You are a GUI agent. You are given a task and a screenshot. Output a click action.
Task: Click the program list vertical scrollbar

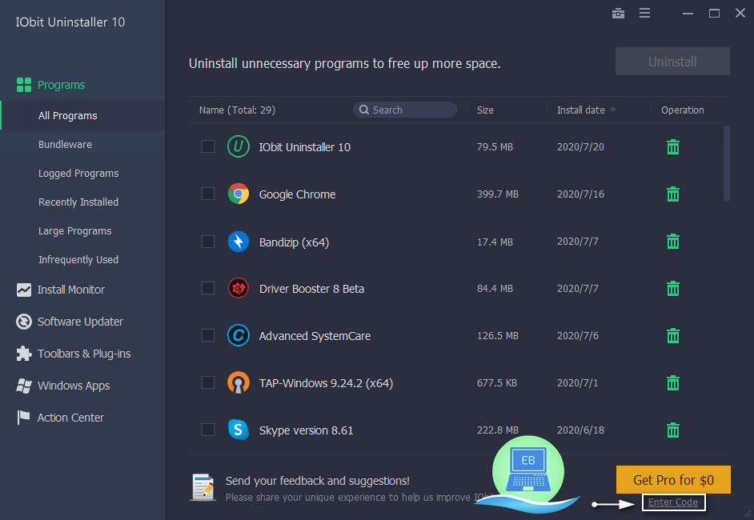(x=726, y=163)
